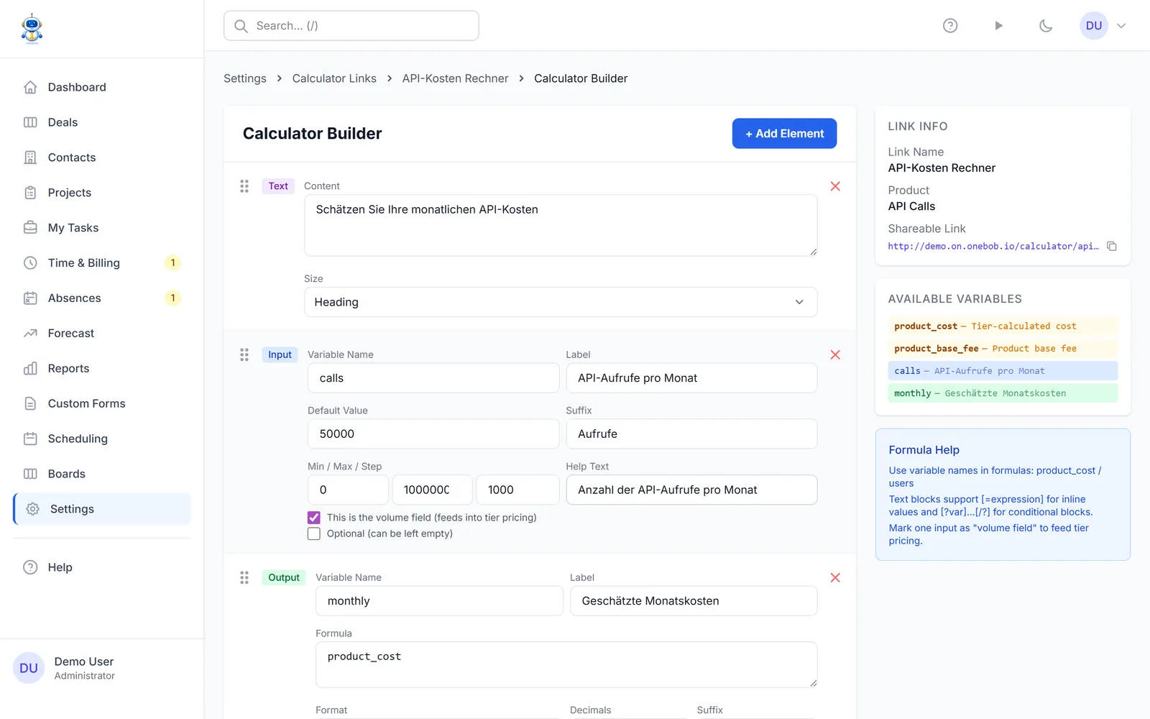The height and width of the screenshot is (719, 1150).
Task: Open the help question mark icon in header
Action: click(950, 26)
